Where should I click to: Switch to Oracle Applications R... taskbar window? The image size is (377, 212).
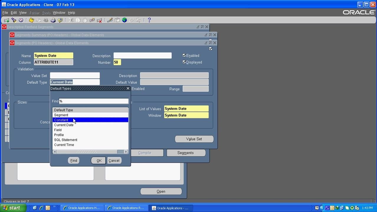click(126, 208)
